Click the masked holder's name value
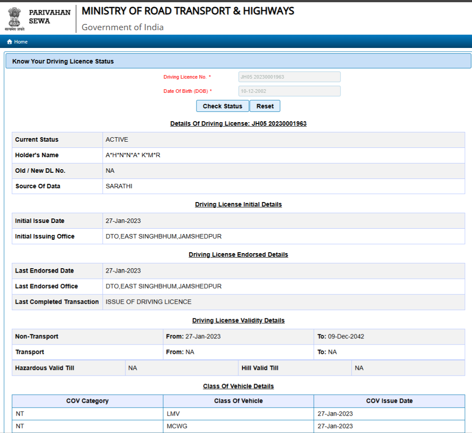The height and width of the screenshot is (433, 472). click(133, 155)
